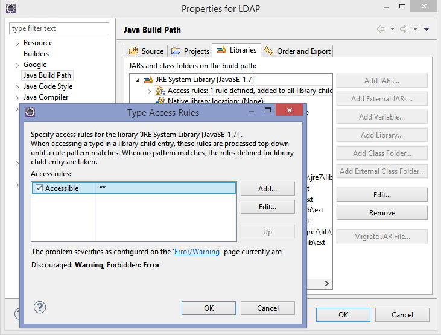Click Add JARs... button
The image size is (441, 335).
[x=382, y=81]
